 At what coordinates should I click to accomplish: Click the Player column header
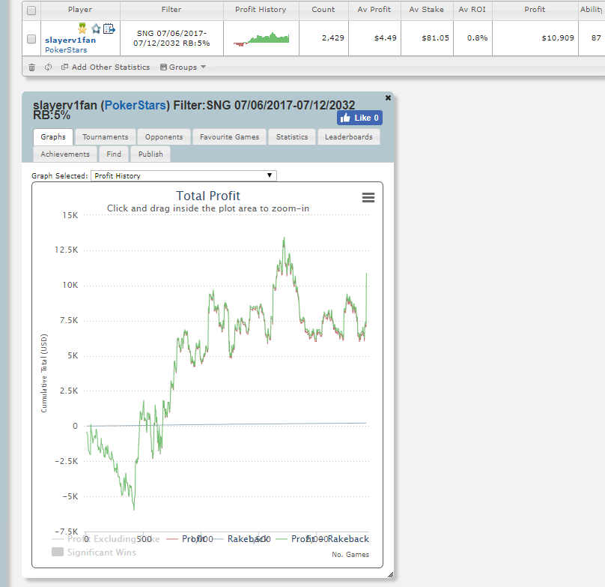click(x=80, y=10)
